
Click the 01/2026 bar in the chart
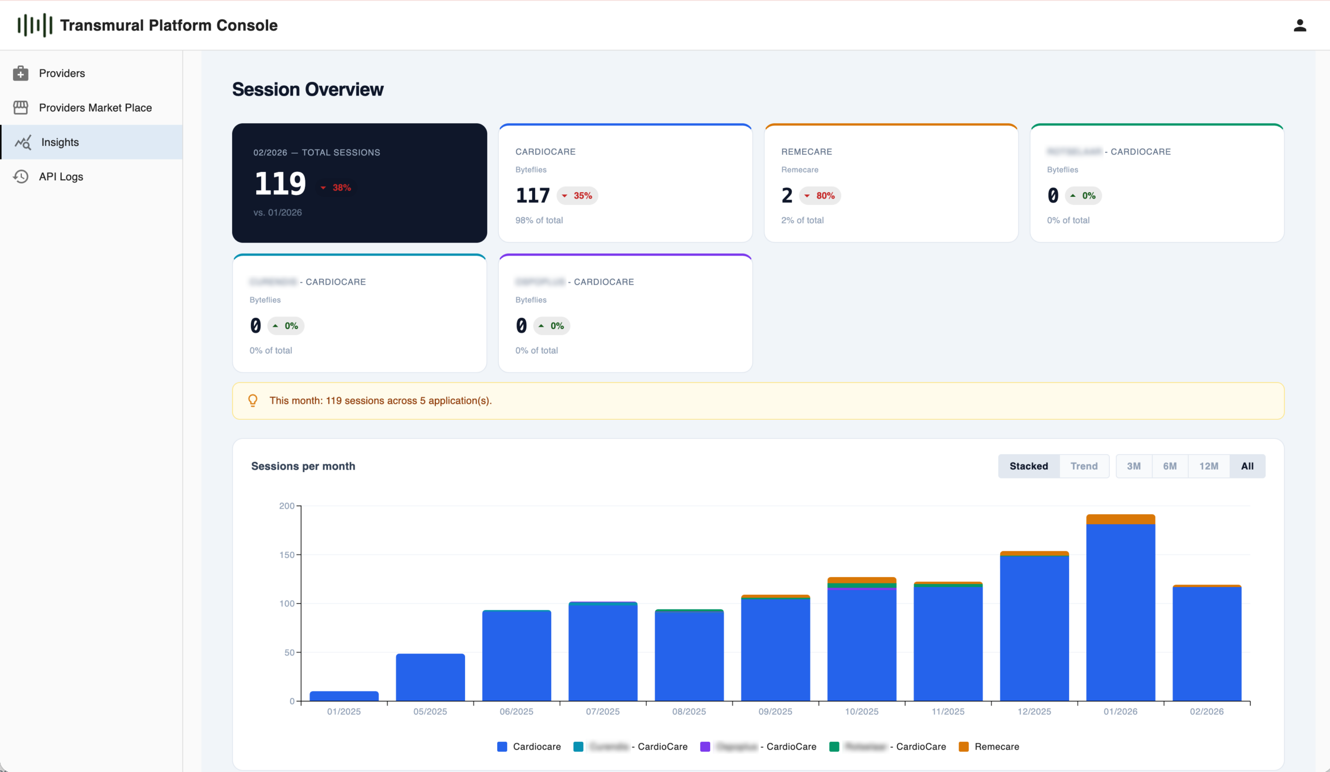pos(1120,607)
